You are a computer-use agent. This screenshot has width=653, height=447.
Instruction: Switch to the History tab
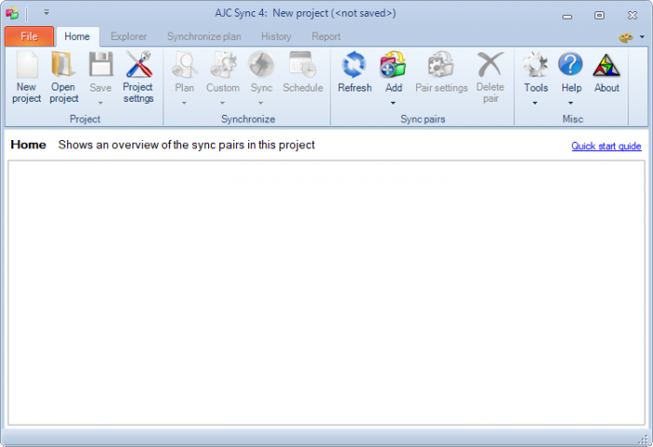[276, 36]
